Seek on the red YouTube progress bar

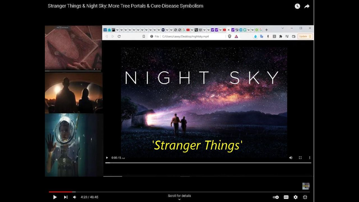point(60,192)
